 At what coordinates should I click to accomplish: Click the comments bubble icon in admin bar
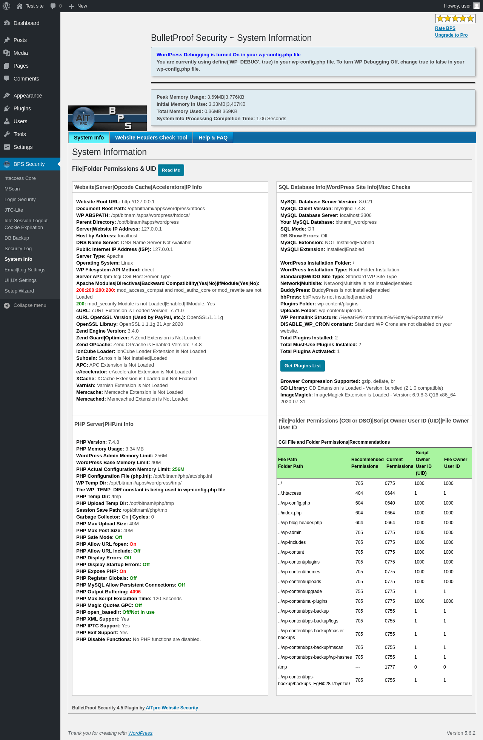tap(53, 6)
